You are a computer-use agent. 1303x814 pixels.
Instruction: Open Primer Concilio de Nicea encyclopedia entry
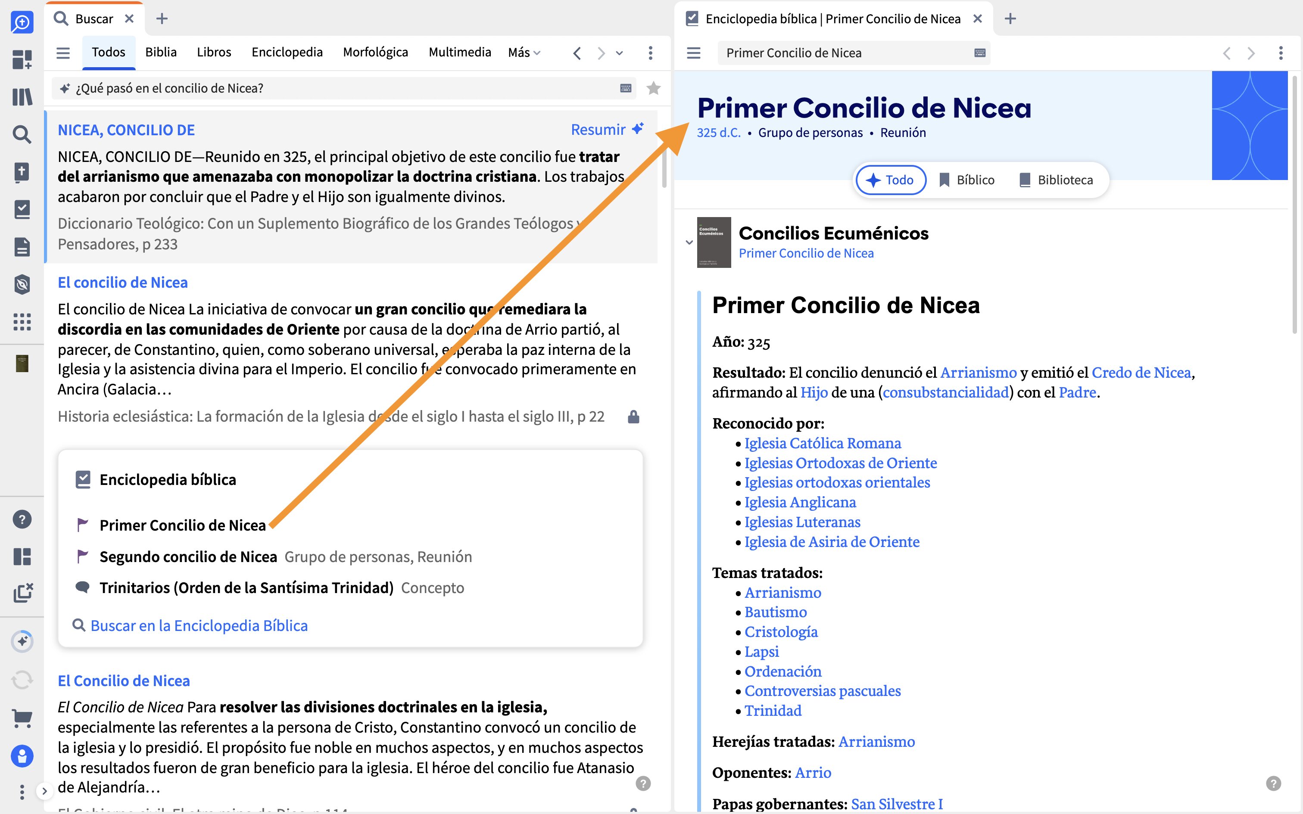[x=183, y=525]
